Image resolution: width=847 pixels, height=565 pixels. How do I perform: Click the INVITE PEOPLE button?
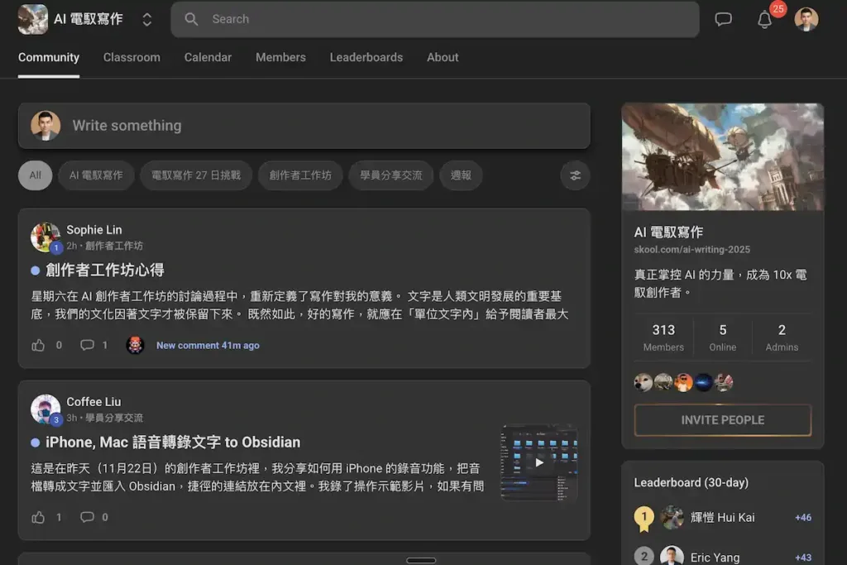click(722, 419)
